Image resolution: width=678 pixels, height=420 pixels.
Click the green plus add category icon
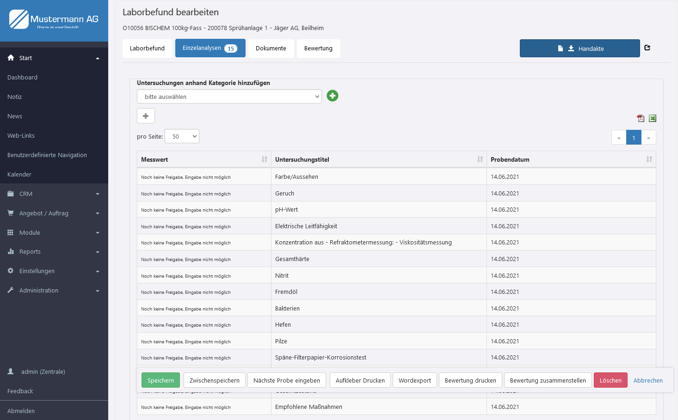coord(332,96)
